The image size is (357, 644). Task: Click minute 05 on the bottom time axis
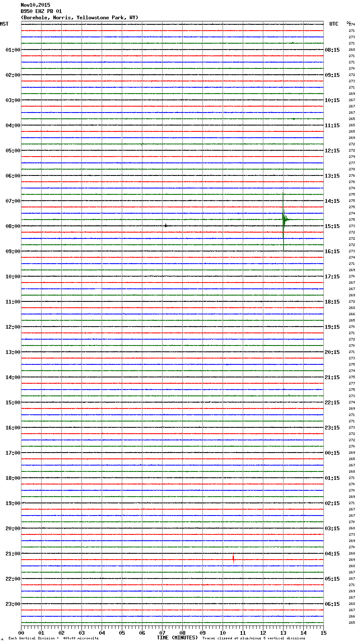(x=122, y=633)
